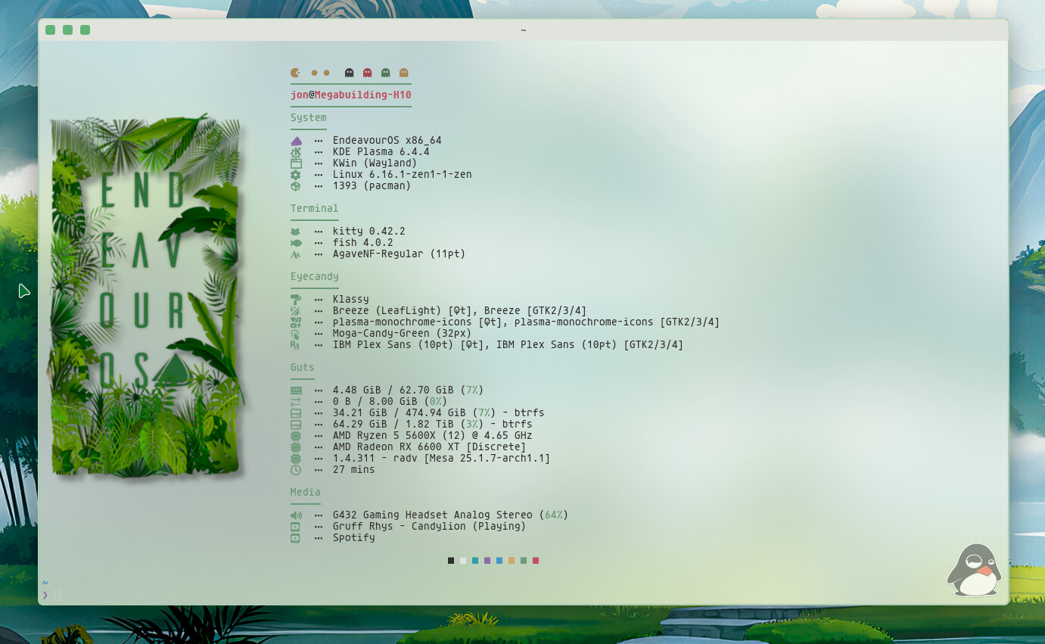1045x644 pixels.
Task: Click the chip icon beside AMD Radeon RX 6600 XT
Action: pyautogui.click(x=296, y=447)
